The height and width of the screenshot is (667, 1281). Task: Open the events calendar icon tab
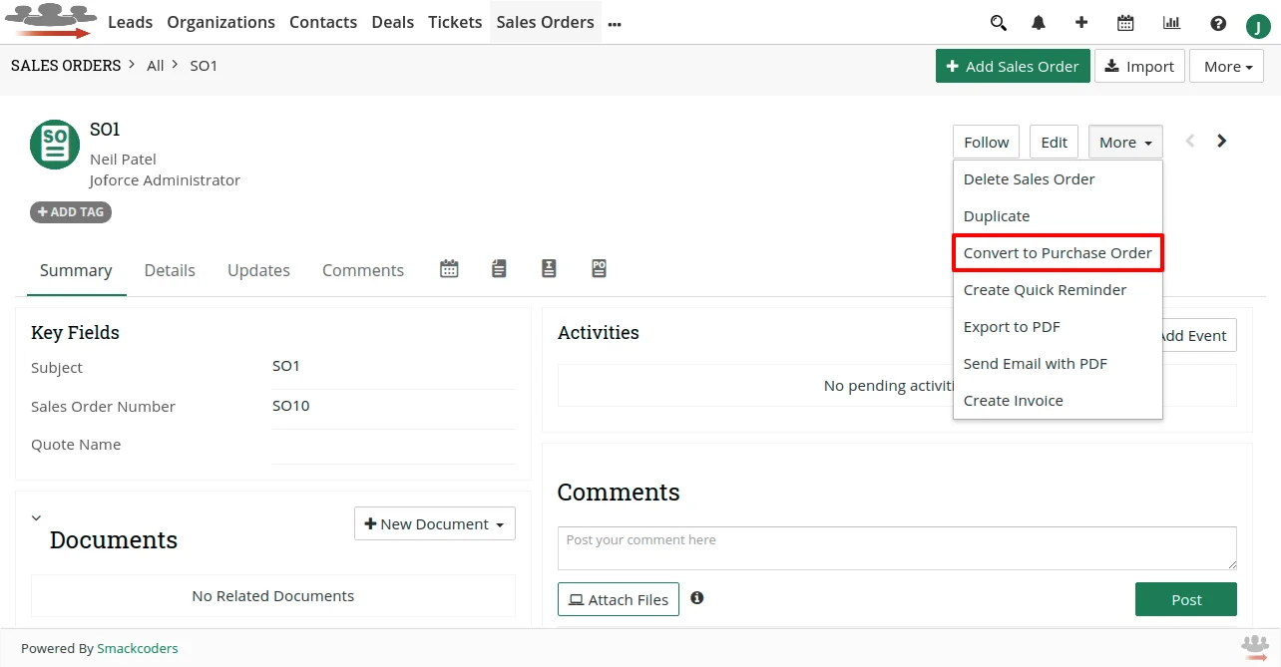(448, 268)
